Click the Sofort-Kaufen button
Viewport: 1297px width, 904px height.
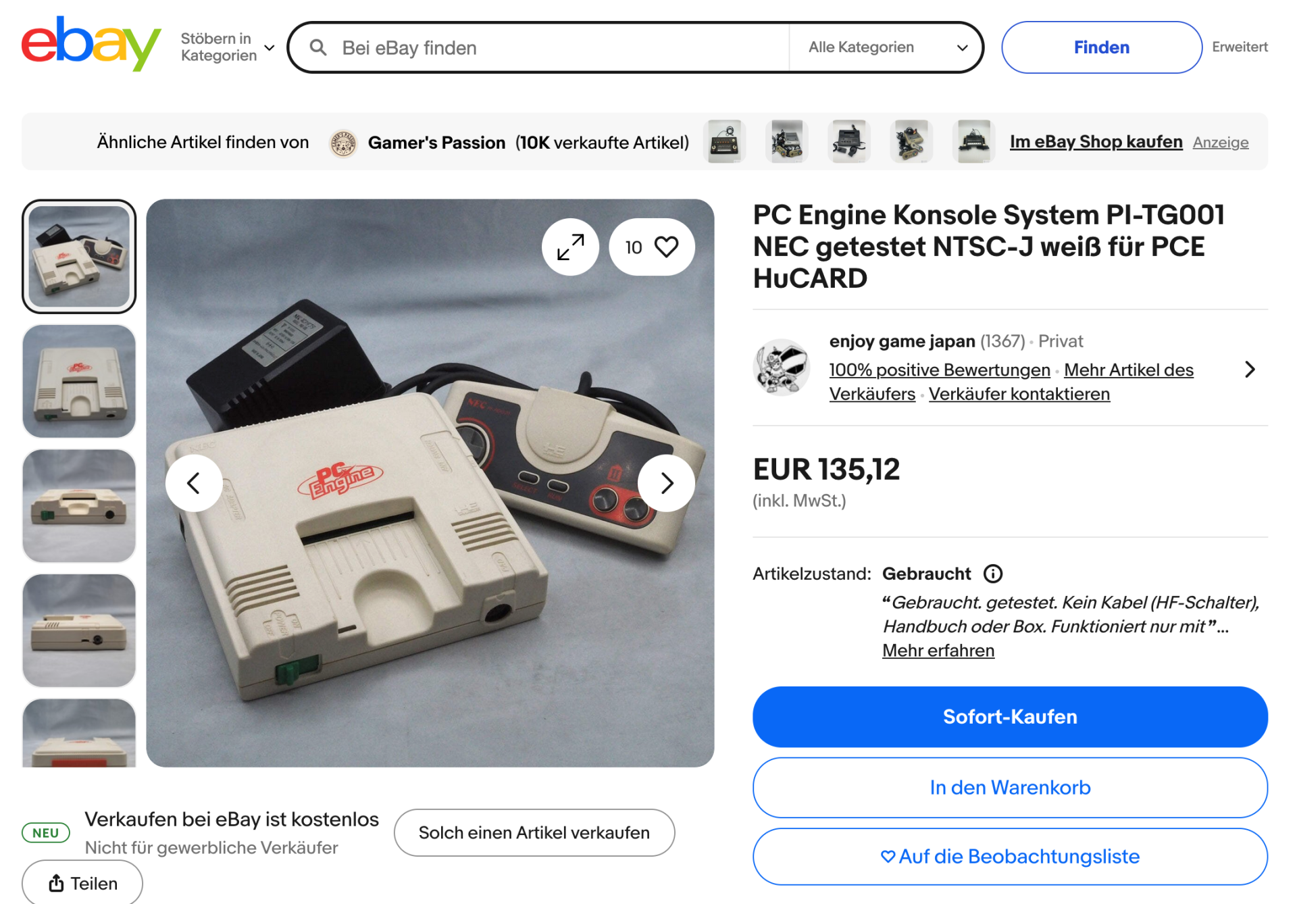point(1010,717)
